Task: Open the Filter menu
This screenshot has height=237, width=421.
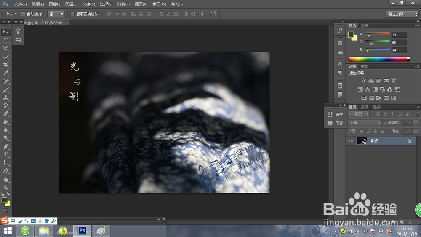Action: pos(123,4)
